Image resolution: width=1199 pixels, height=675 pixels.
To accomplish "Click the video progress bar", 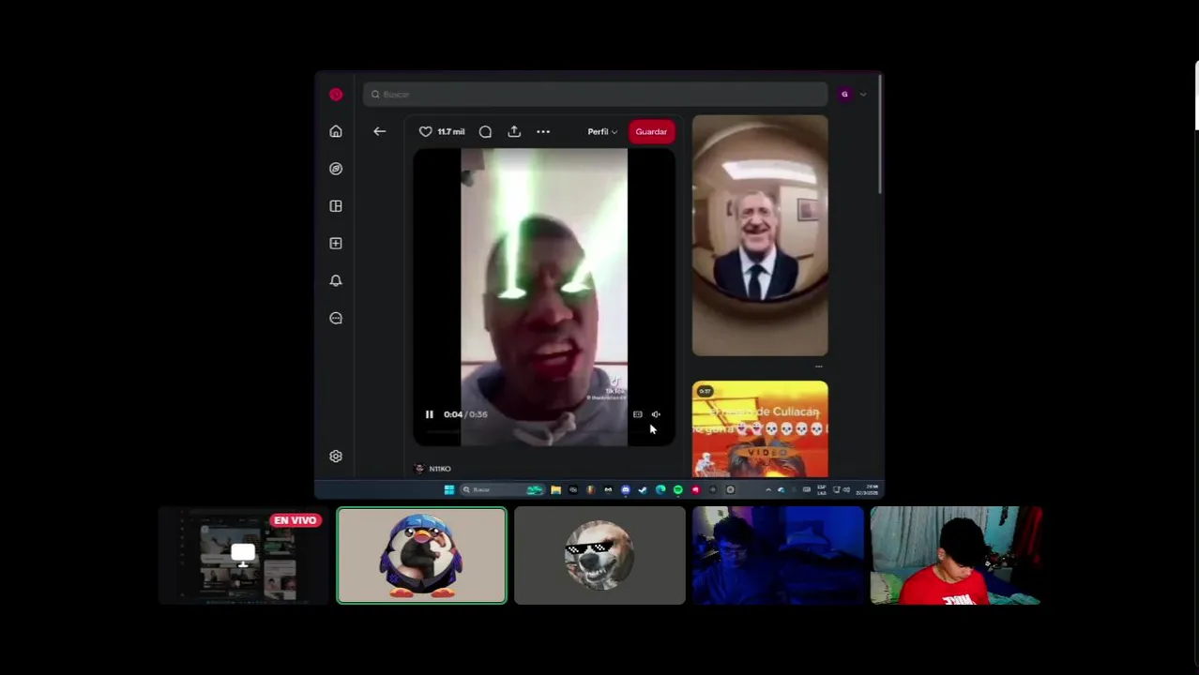I will (544, 431).
